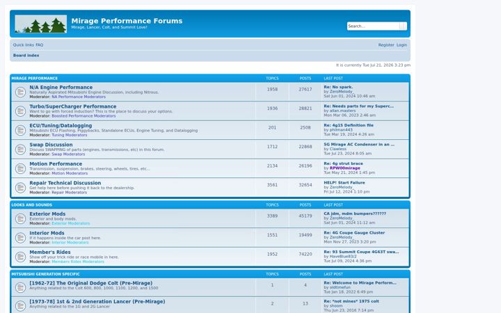Viewport: 501px width, 313px height.
Task: Go to the Register page
Action: point(386,45)
